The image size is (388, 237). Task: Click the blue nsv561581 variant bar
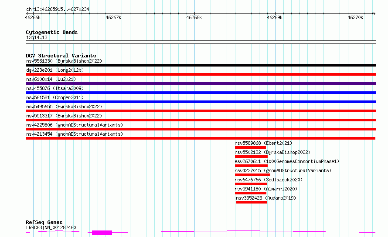point(201,102)
